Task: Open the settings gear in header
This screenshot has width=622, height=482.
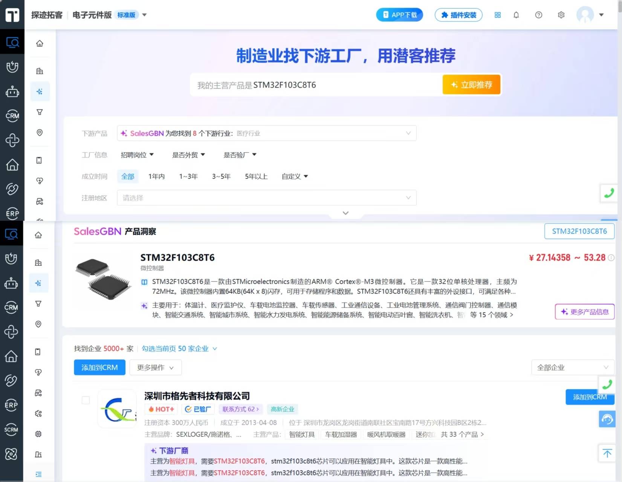Action: (x=561, y=15)
